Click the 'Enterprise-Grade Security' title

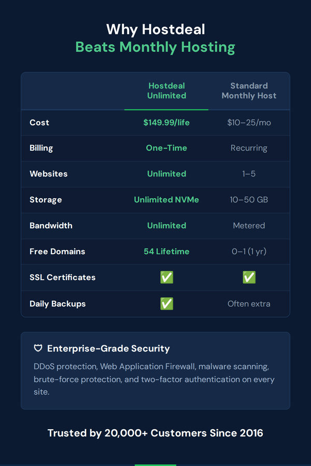tap(108, 348)
